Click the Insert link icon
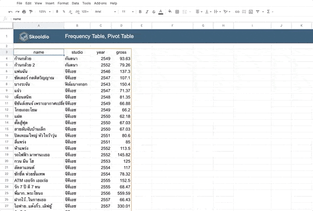Screen dimensions: 313x211 [x=237, y=12]
